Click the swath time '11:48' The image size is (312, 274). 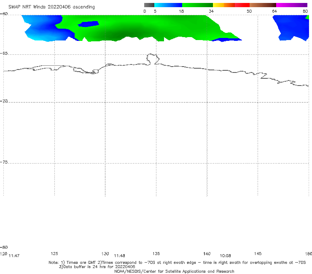[x=119, y=256]
